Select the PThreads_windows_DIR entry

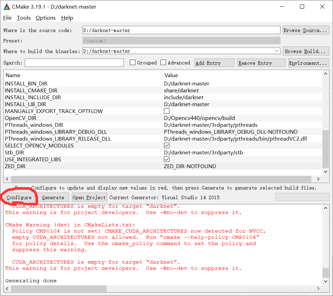(x=34, y=125)
